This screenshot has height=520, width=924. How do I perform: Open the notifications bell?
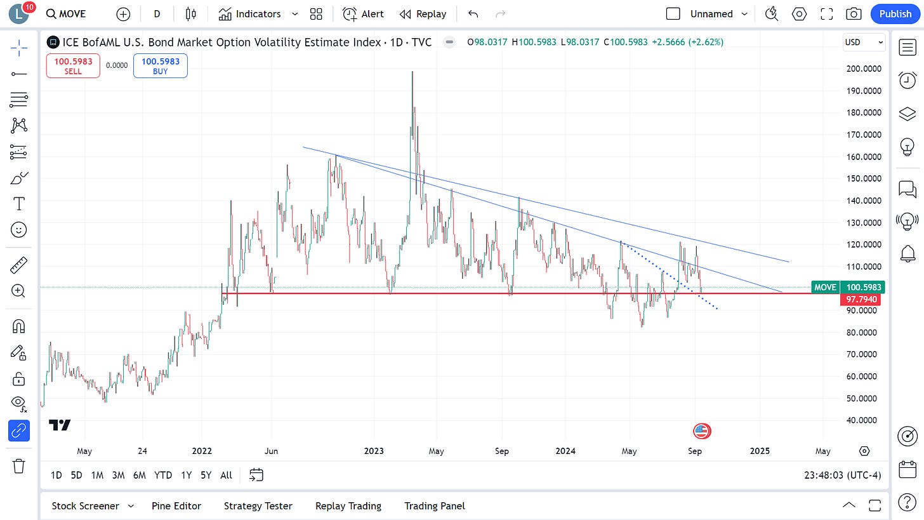[907, 254]
